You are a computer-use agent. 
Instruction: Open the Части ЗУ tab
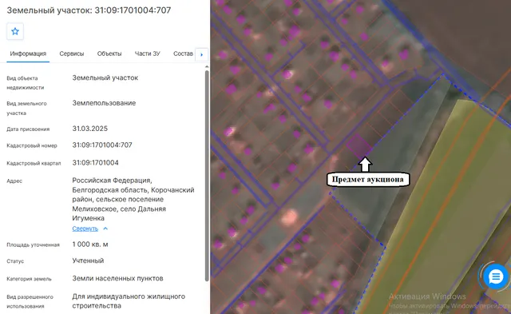(x=148, y=54)
